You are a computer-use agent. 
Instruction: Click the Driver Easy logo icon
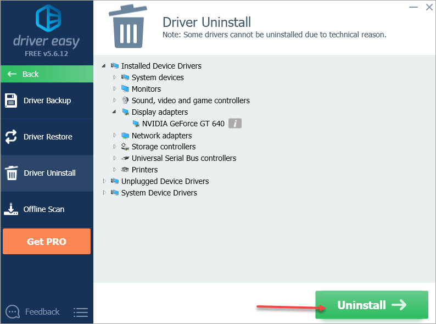48,19
